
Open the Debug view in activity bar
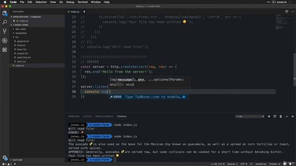(x=5, y=41)
